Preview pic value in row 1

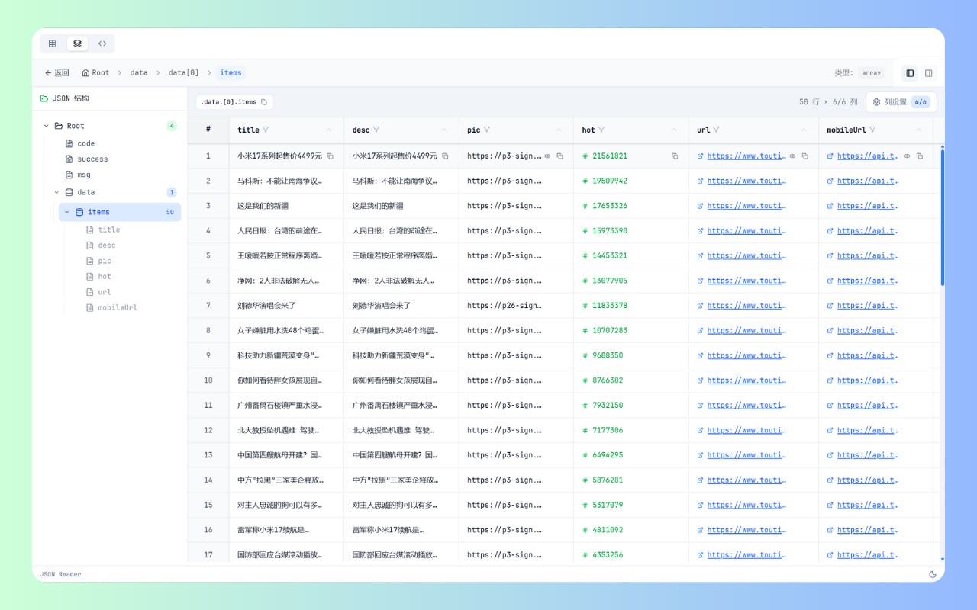[x=547, y=156]
